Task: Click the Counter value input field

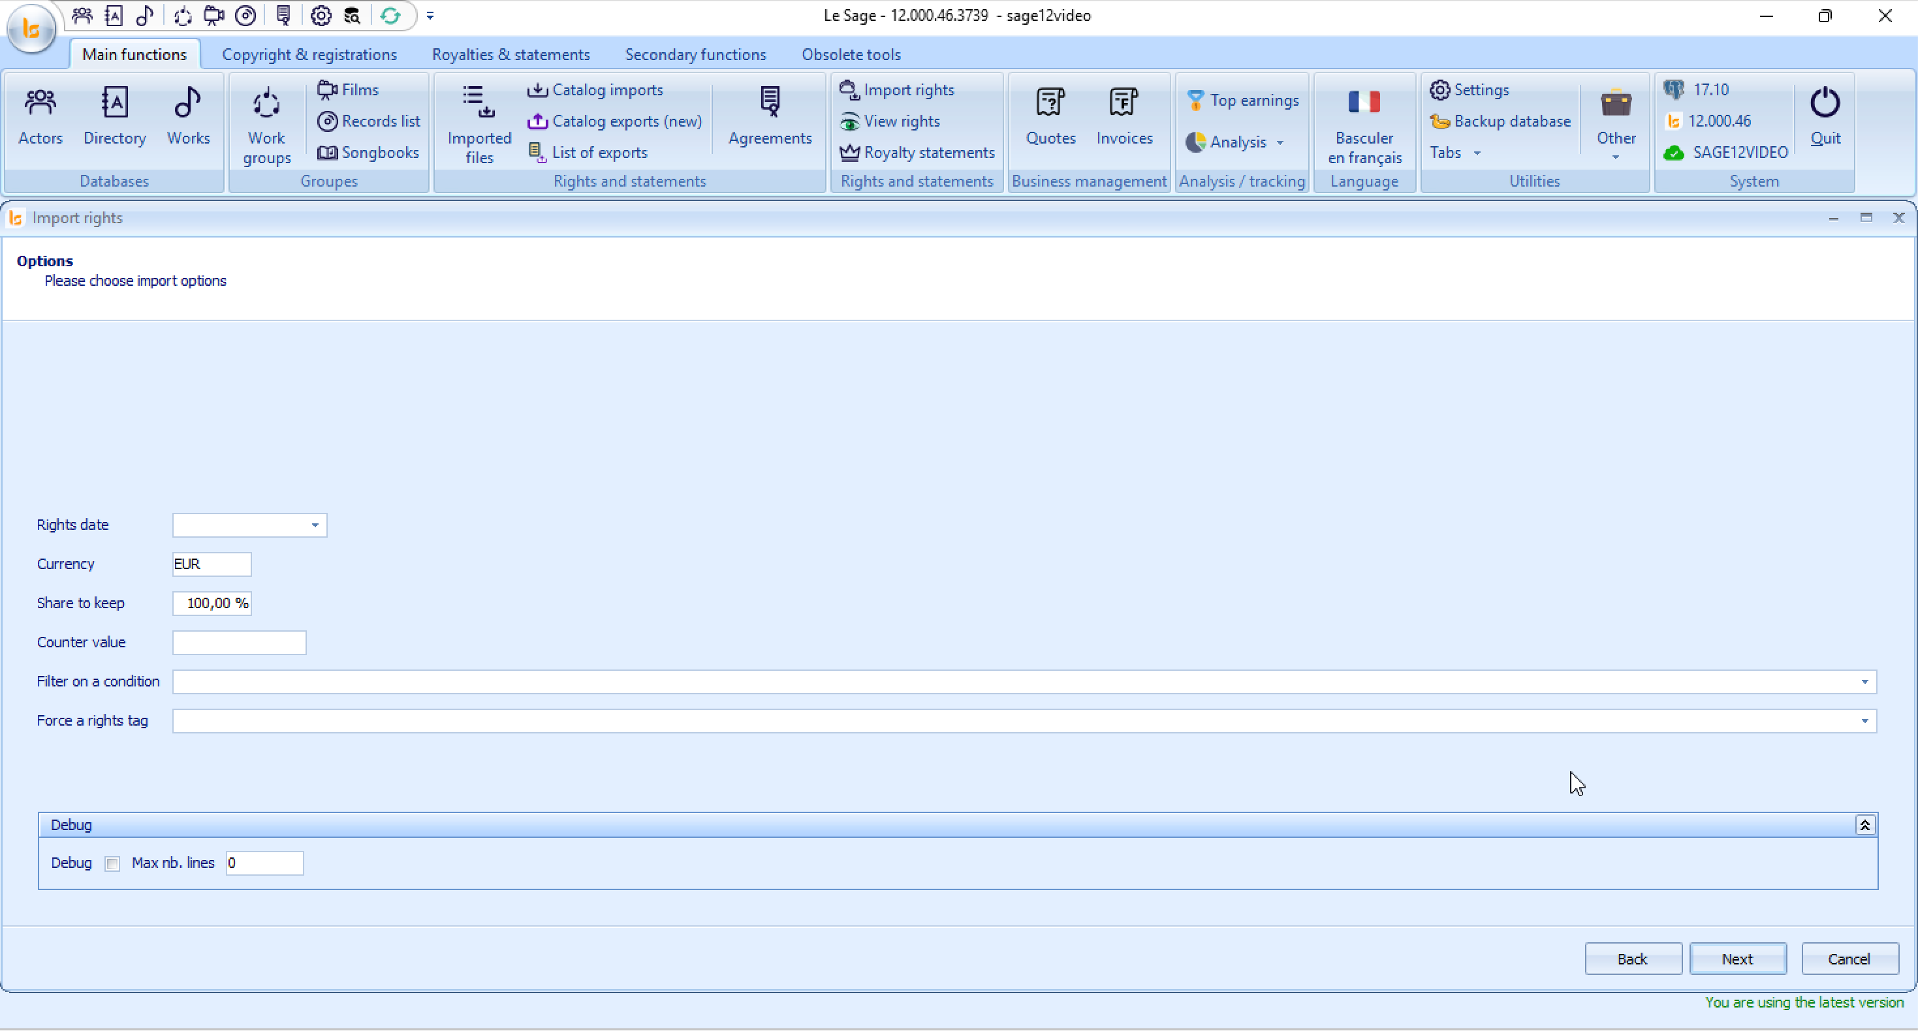Action: click(239, 643)
